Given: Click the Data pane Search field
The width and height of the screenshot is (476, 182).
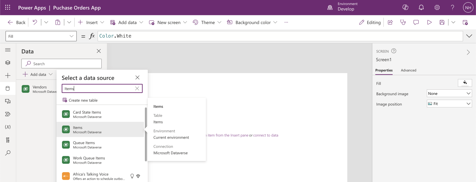Looking at the screenshot, I should 61,64.
